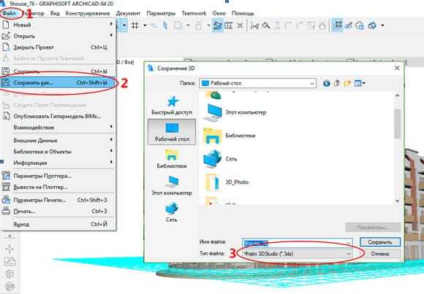Expand Библиотеки и Объекты submenu
Image resolution: width=424 pixels, height=294 pixels.
coord(58,152)
